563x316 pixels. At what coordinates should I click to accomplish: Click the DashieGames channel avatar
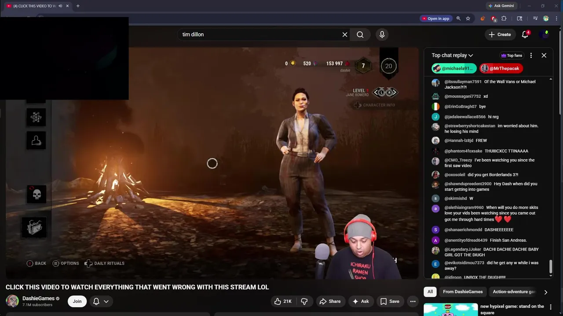tap(12, 301)
